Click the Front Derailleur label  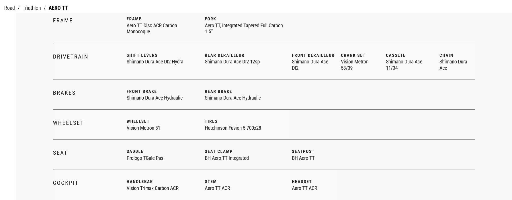coord(313,55)
